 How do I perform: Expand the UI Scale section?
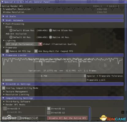point(62,16)
